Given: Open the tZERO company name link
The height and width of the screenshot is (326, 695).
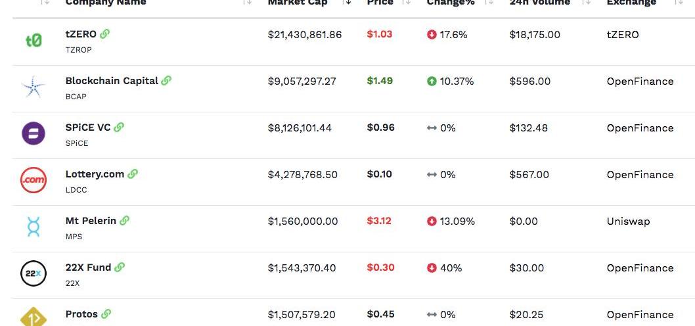Looking at the screenshot, I should [81, 34].
